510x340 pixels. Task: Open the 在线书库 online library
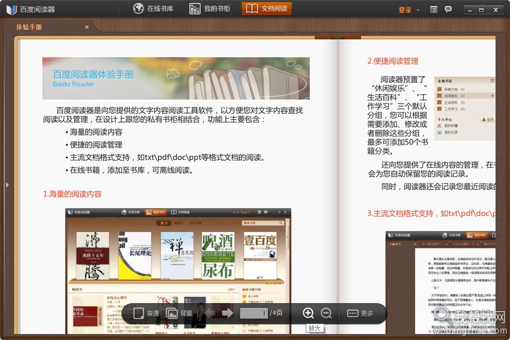pos(153,9)
